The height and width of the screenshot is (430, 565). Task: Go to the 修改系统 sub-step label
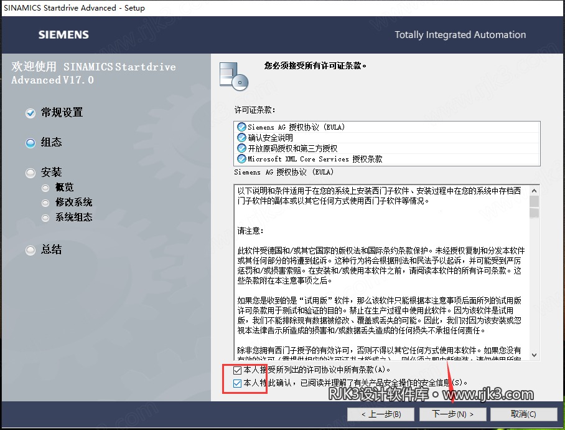[74, 202]
